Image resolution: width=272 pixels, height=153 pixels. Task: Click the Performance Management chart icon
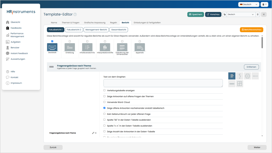(x=7, y=35)
